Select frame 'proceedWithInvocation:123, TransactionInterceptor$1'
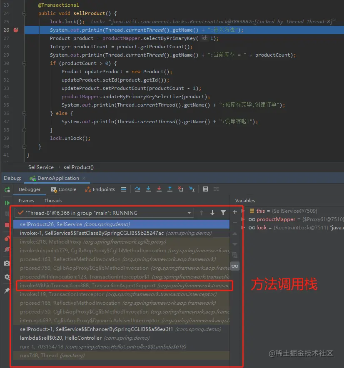Screen dimensions: 344x368 (121, 277)
